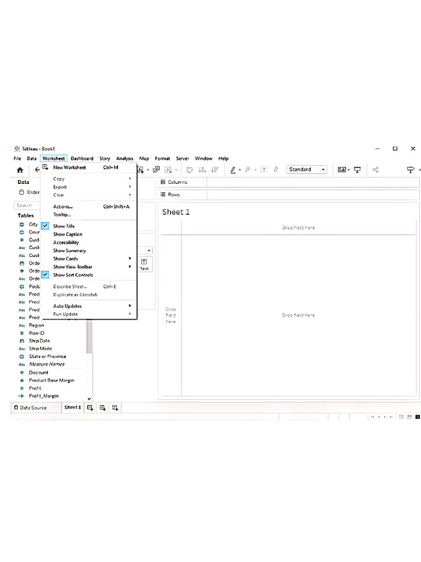The height and width of the screenshot is (562, 421).
Task: Open the Standard fit dropdown
Action: [323, 170]
